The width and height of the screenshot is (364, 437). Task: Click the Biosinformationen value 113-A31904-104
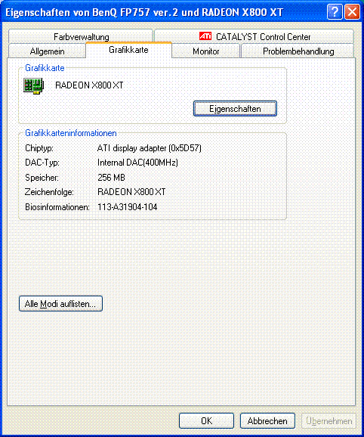[127, 207]
